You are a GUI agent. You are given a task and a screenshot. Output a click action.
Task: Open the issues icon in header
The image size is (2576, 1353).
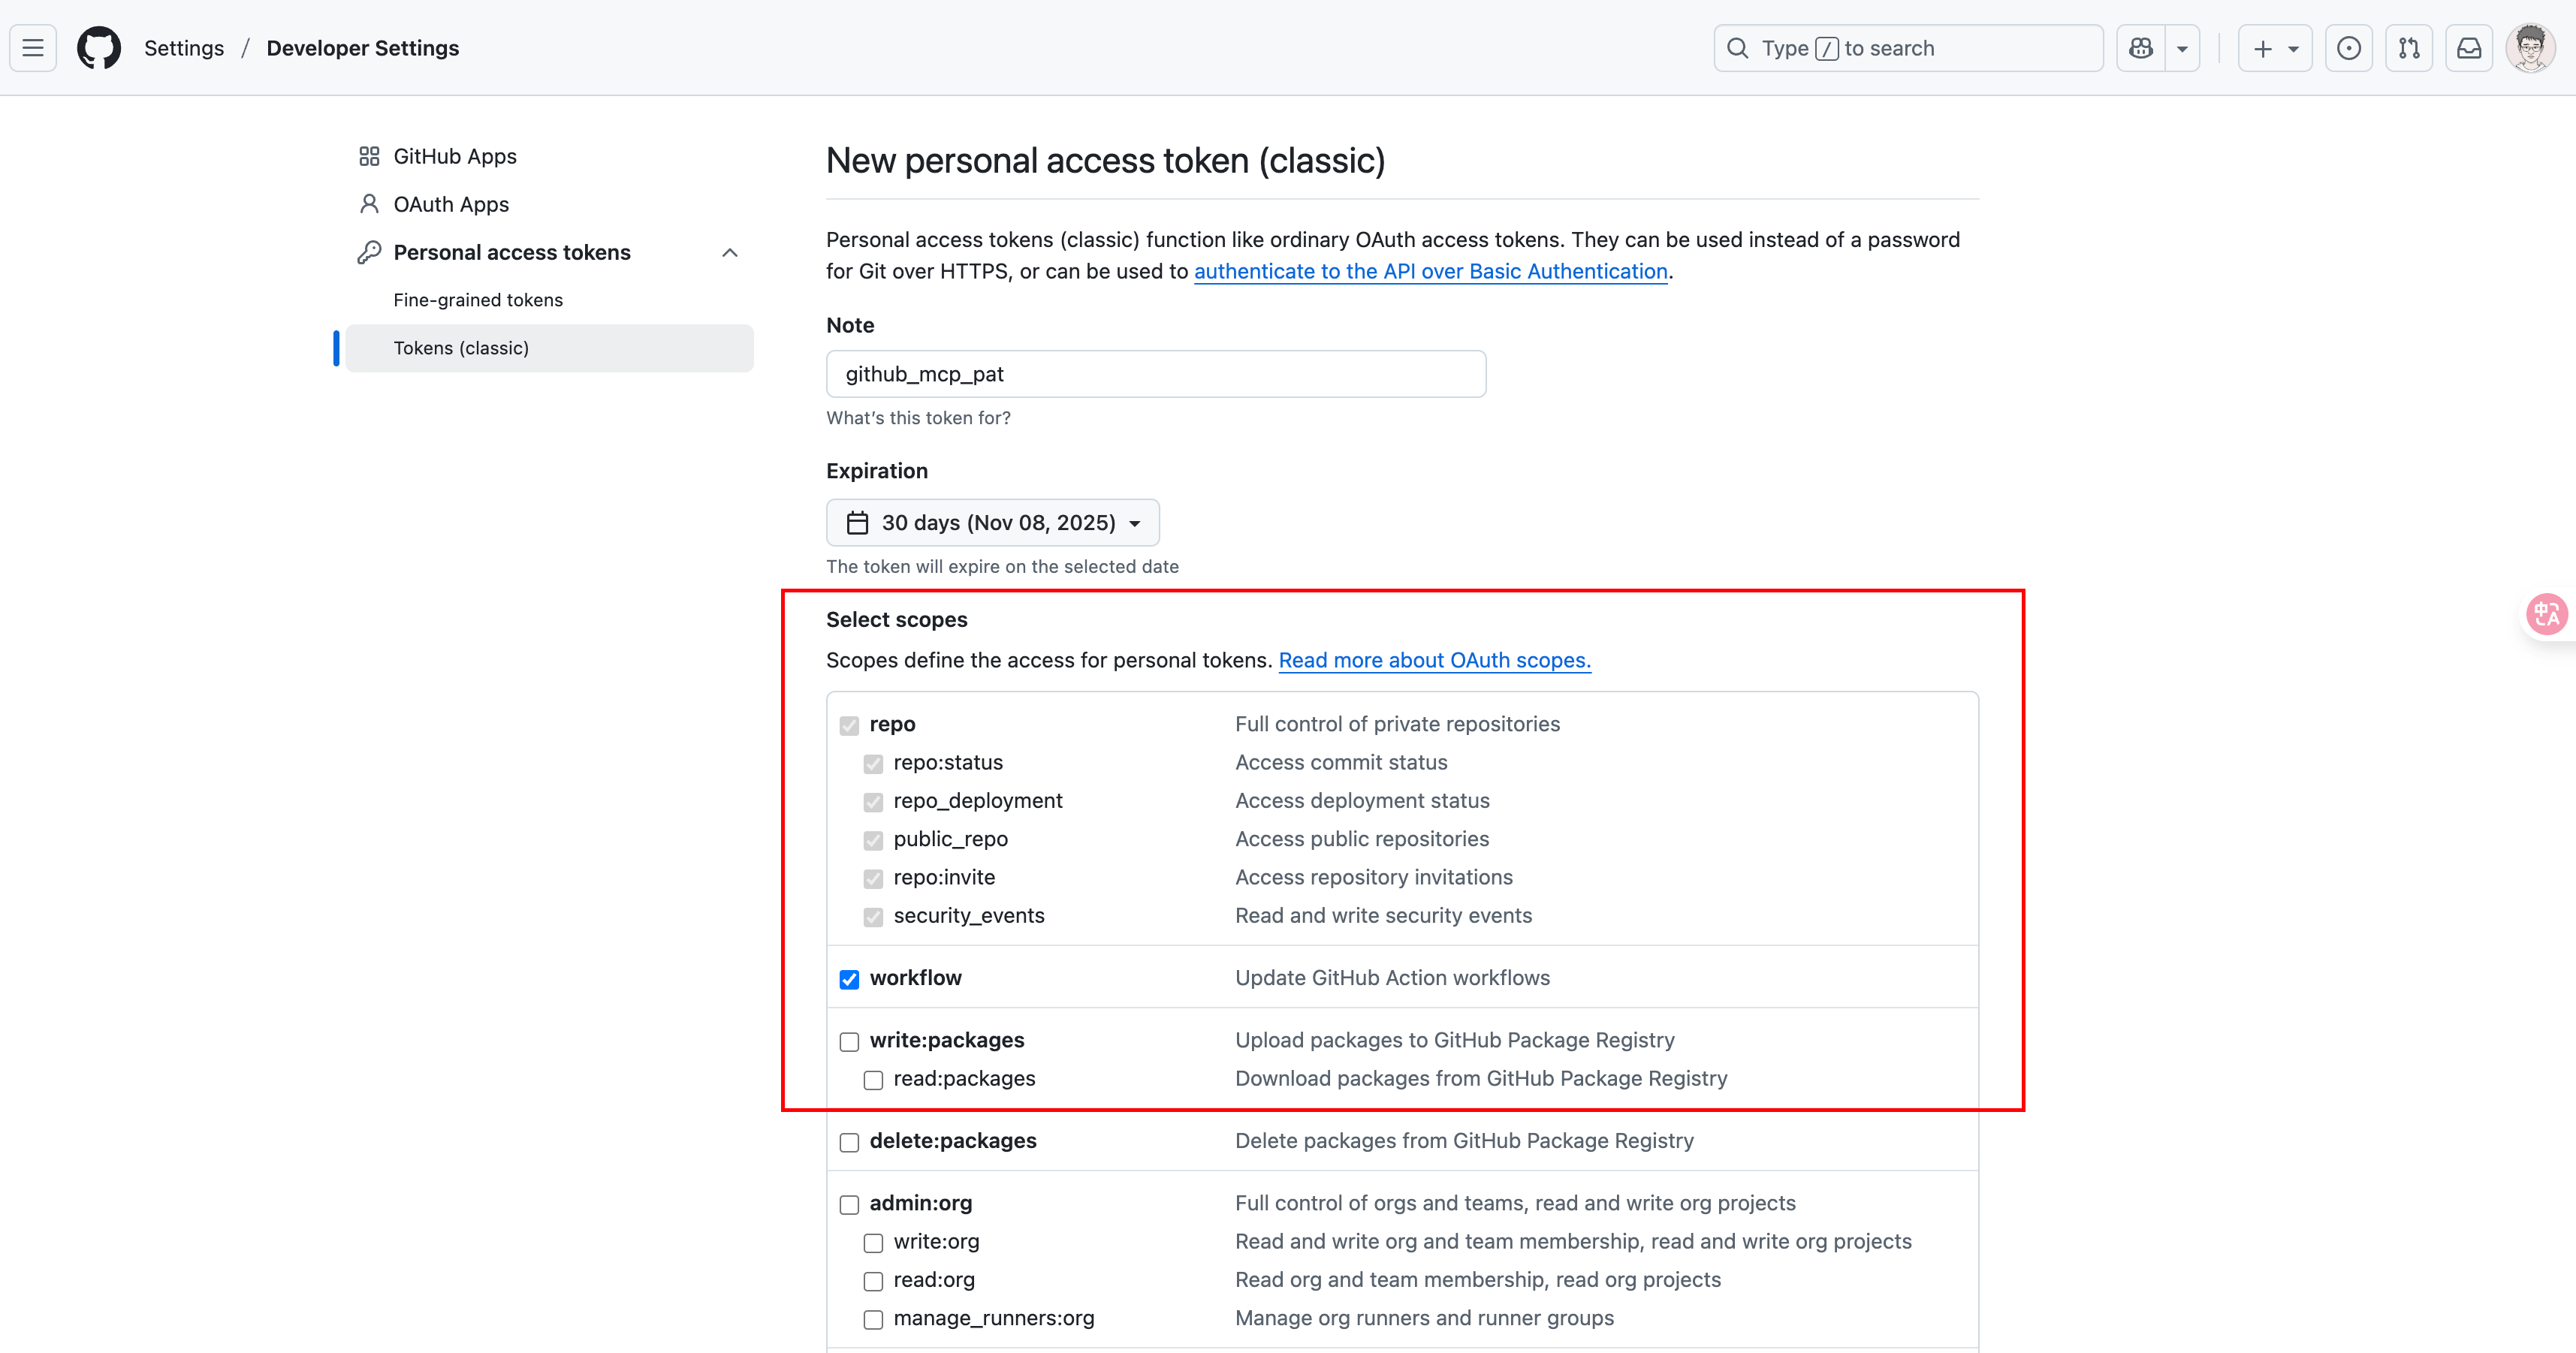tap(2349, 48)
